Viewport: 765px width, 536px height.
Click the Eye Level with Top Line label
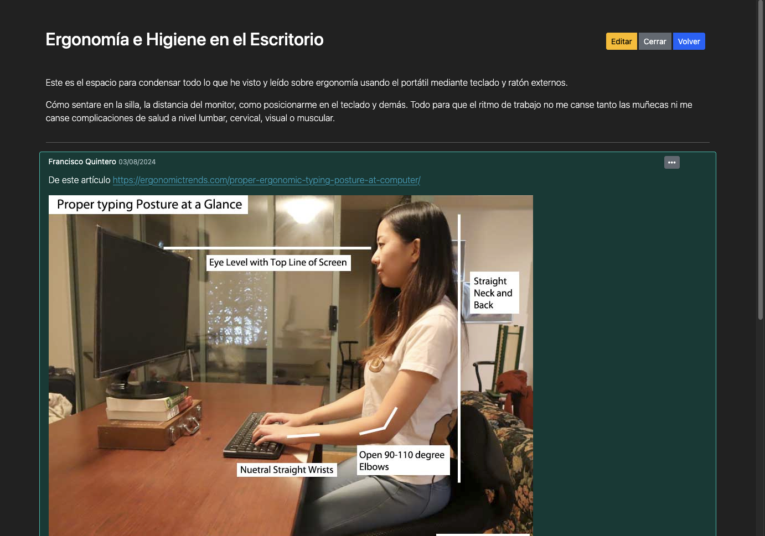(x=278, y=262)
